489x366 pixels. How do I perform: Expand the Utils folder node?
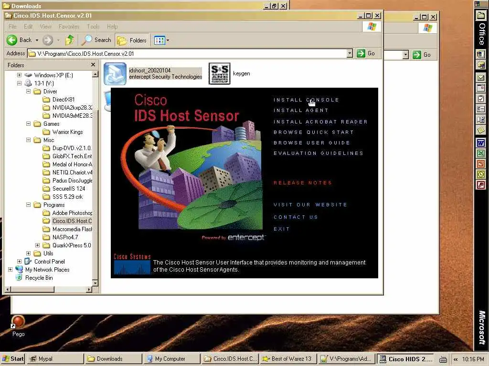point(28,254)
